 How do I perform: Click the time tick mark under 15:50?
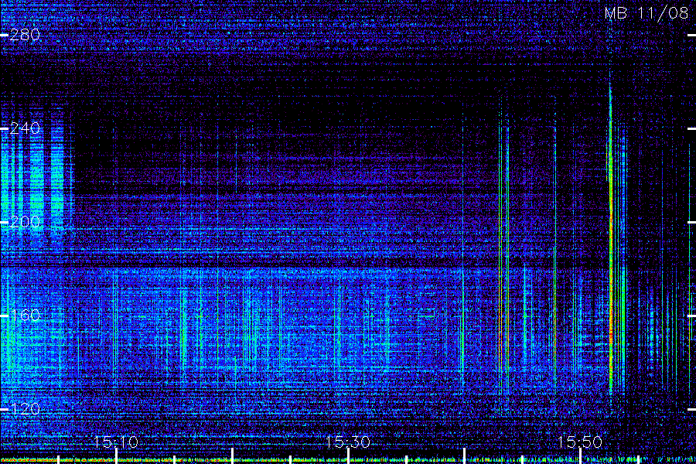pos(580,456)
